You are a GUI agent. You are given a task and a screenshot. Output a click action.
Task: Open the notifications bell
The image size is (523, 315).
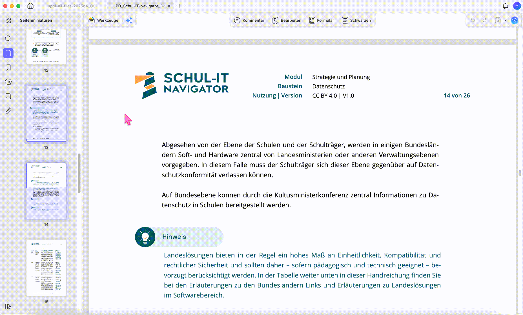(505, 6)
